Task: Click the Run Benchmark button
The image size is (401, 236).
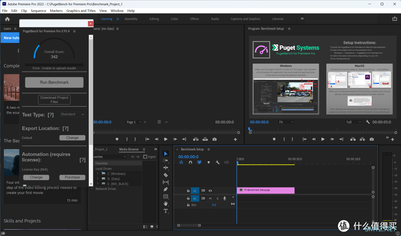Action: pos(54,82)
